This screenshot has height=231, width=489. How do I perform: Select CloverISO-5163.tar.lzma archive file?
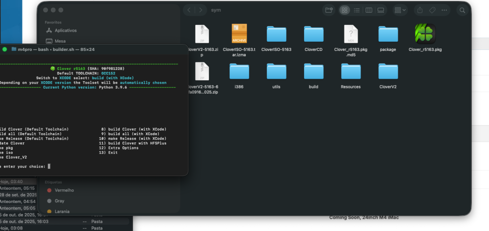click(239, 34)
